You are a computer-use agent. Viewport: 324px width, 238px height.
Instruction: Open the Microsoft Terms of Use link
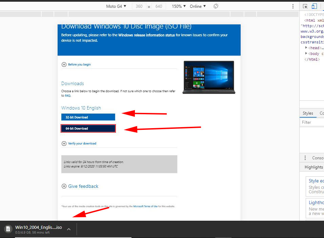click(x=145, y=206)
